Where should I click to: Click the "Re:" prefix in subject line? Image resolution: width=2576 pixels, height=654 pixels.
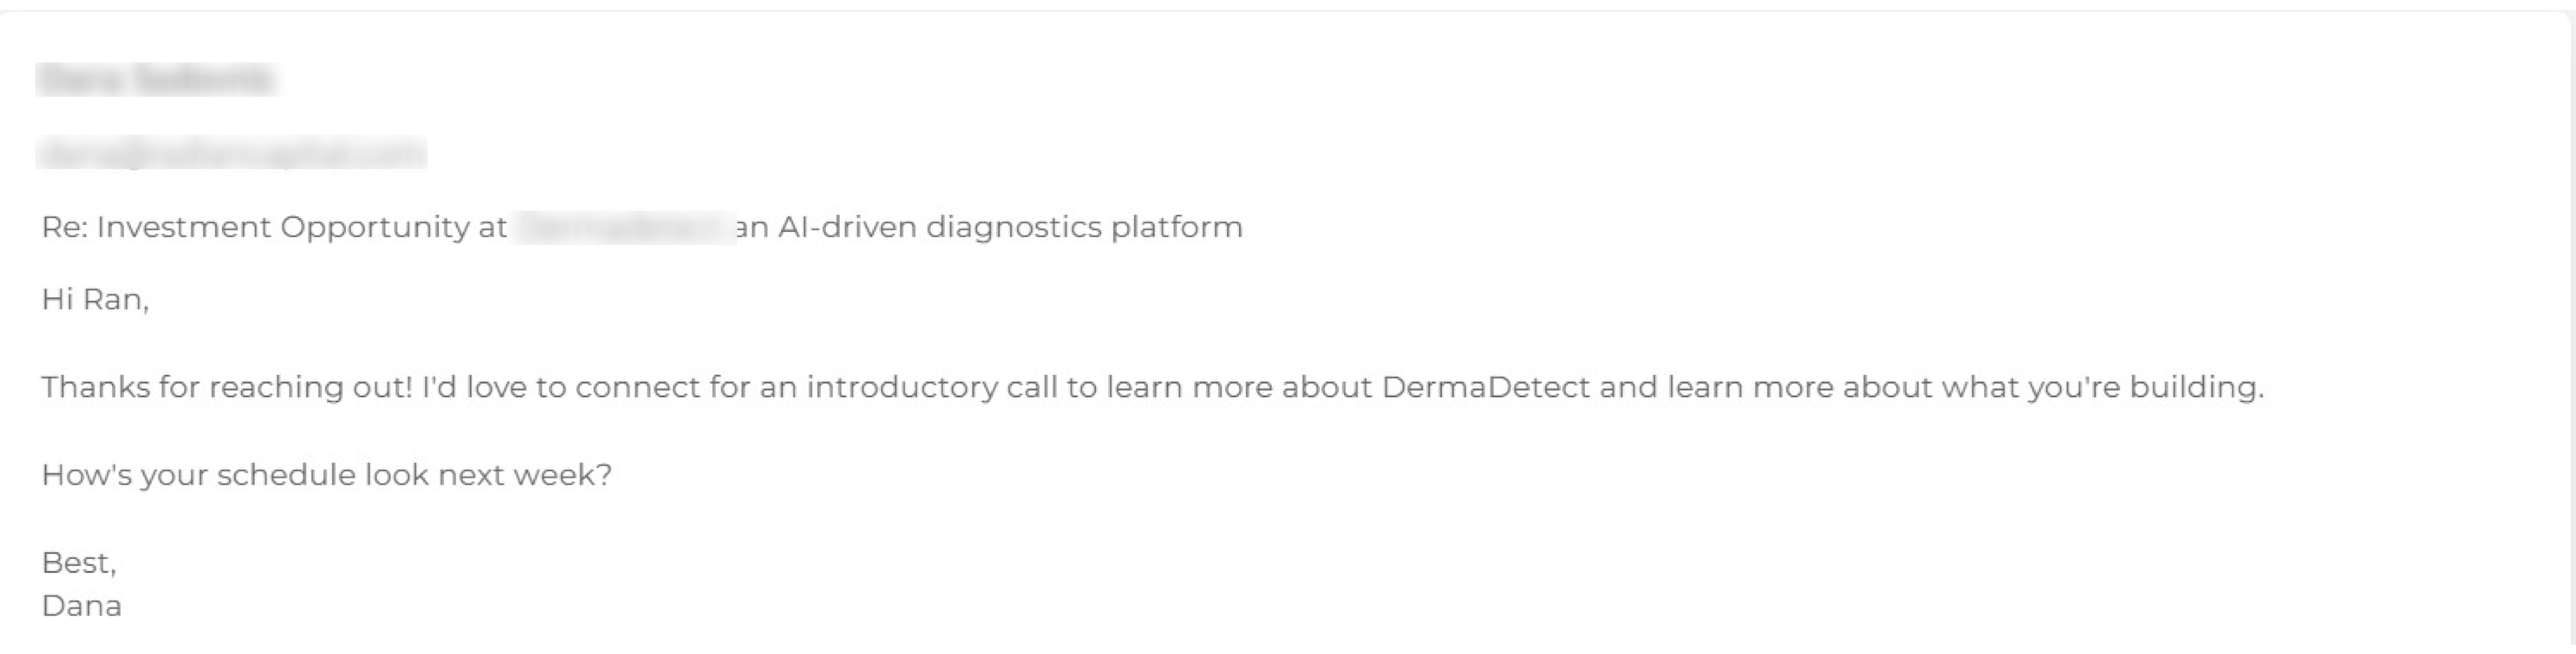tap(65, 228)
